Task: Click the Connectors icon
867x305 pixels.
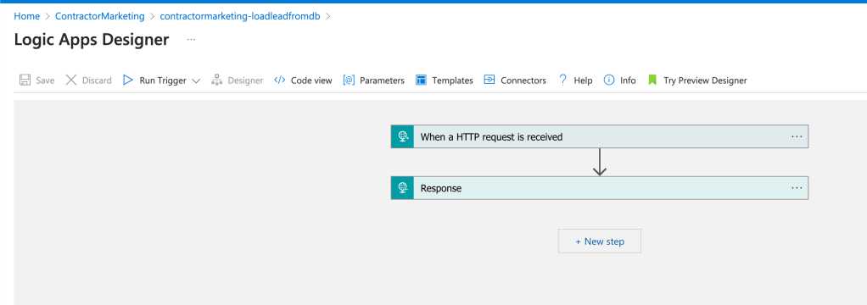Action: tap(489, 80)
